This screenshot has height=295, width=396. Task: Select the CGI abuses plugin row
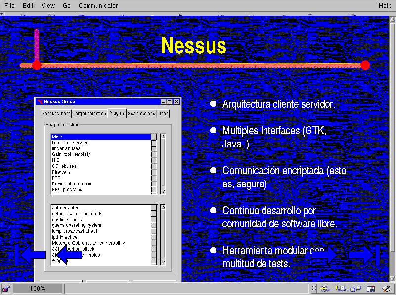(101, 166)
